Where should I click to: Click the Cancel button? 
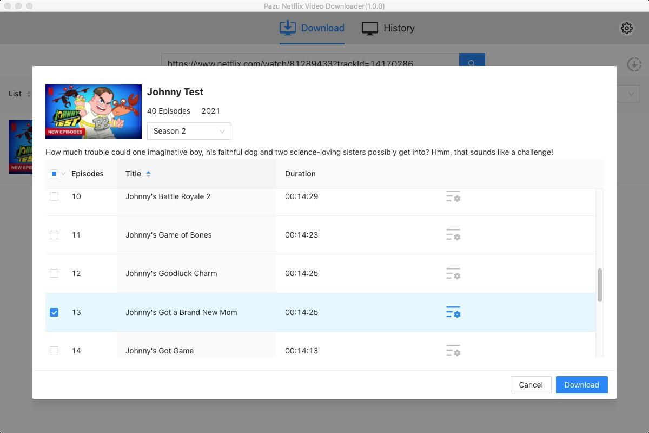[x=531, y=385]
